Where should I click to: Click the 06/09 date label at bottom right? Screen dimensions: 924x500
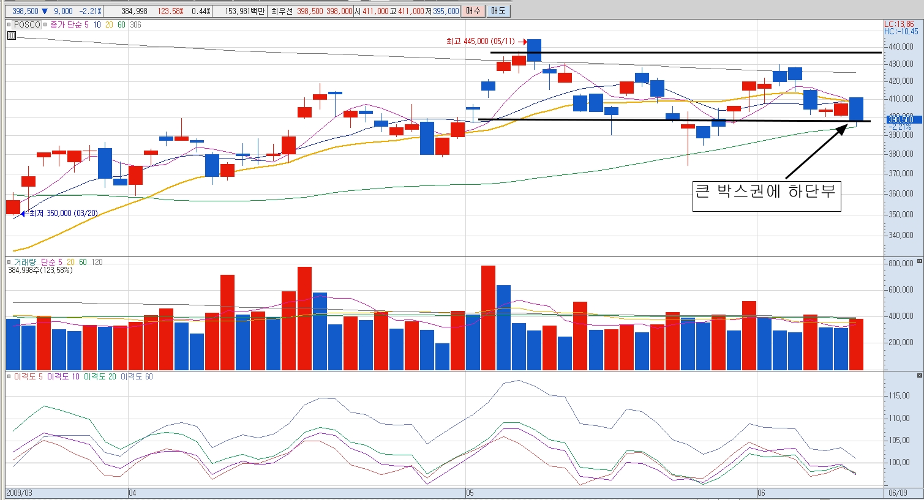897,493
